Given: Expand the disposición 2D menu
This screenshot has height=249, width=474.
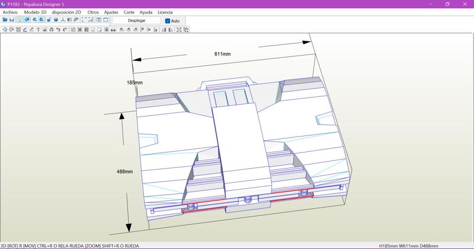Looking at the screenshot, I should [x=66, y=12].
